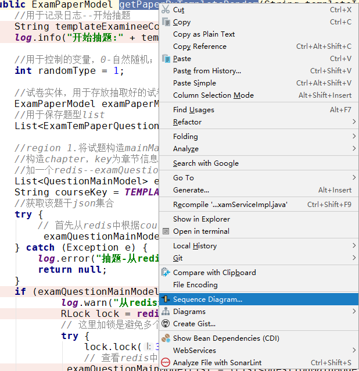The height and width of the screenshot is (371, 359).
Task: Select Copy Reference menu entry
Action: pos(259,47)
